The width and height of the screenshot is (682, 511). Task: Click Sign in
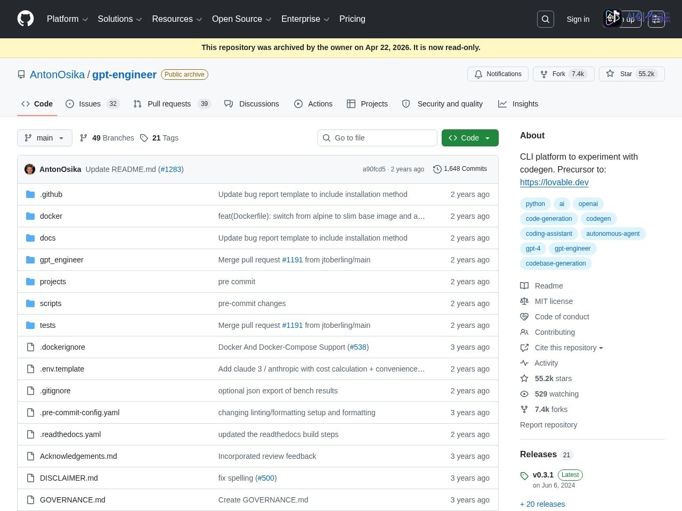(x=578, y=19)
